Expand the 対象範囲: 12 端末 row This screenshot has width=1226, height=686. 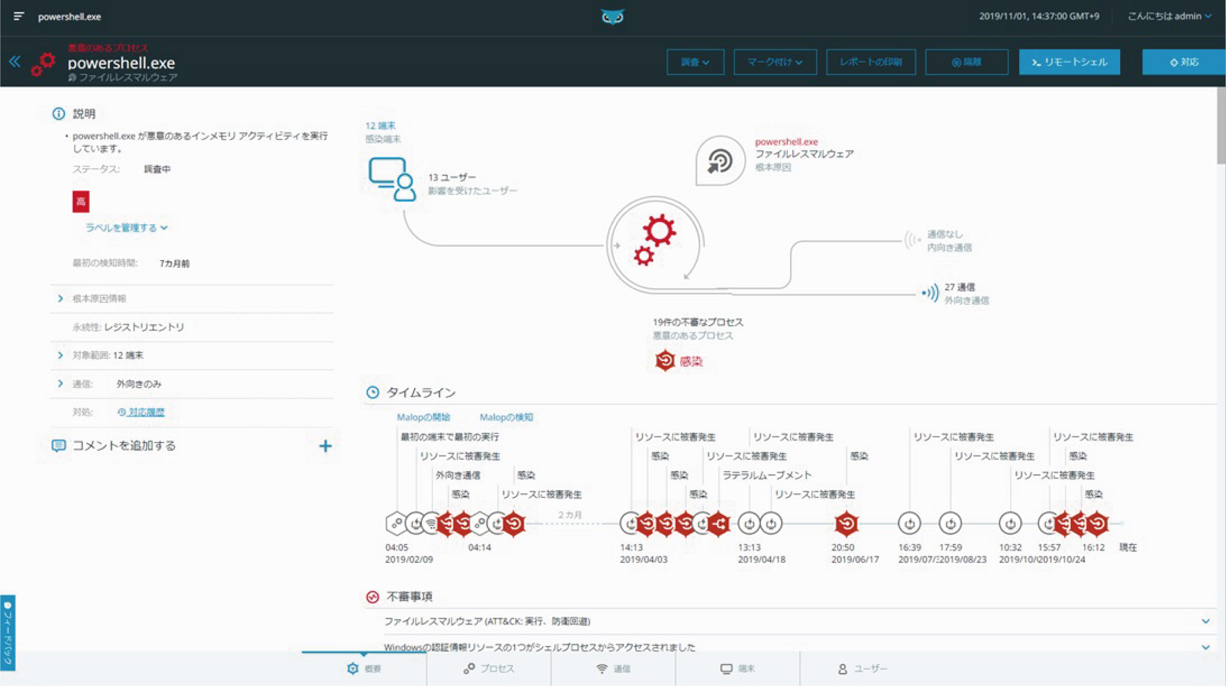[192, 355]
